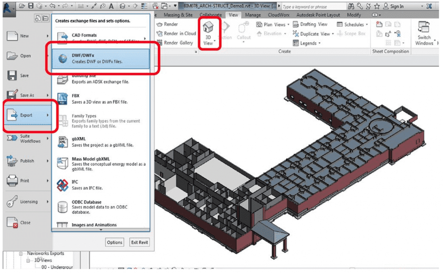Screen dimensions: 443x273
Task: Click the Exit Revit button
Action: (x=140, y=242)
